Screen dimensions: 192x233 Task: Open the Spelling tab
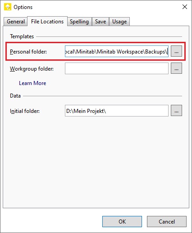tap(79, 22)
